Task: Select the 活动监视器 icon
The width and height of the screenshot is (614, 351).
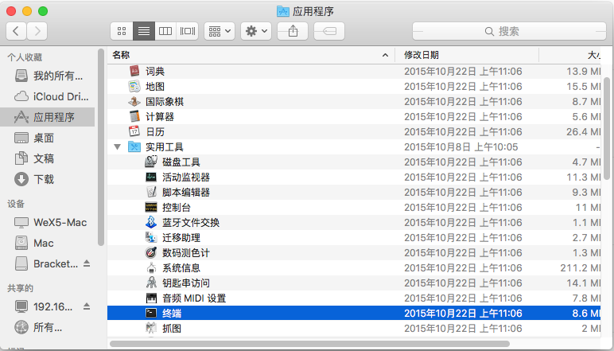Action: pyautogui.click(x=151, y=177)
